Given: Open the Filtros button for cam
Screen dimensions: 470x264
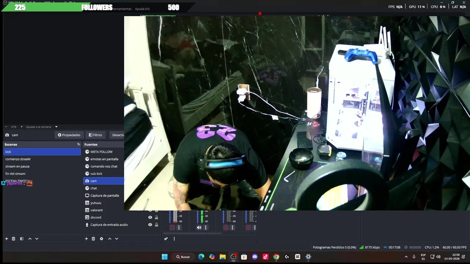Looking at the screenshot, I should [95, 135].
